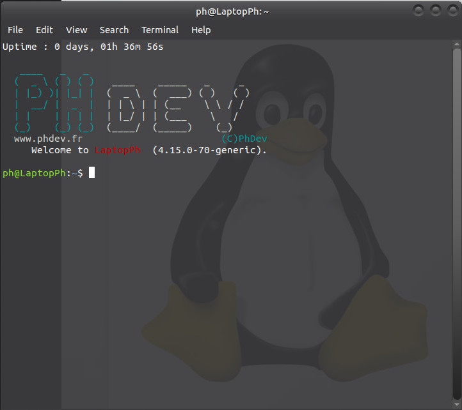Screen dimensions: 462x410
Task: Open the File menu
Action: coord(15,30)
